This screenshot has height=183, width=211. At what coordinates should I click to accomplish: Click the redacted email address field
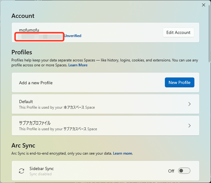click(40, 36)
